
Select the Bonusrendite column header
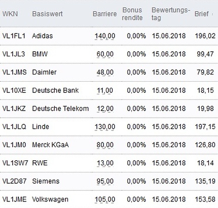(132, 14)
